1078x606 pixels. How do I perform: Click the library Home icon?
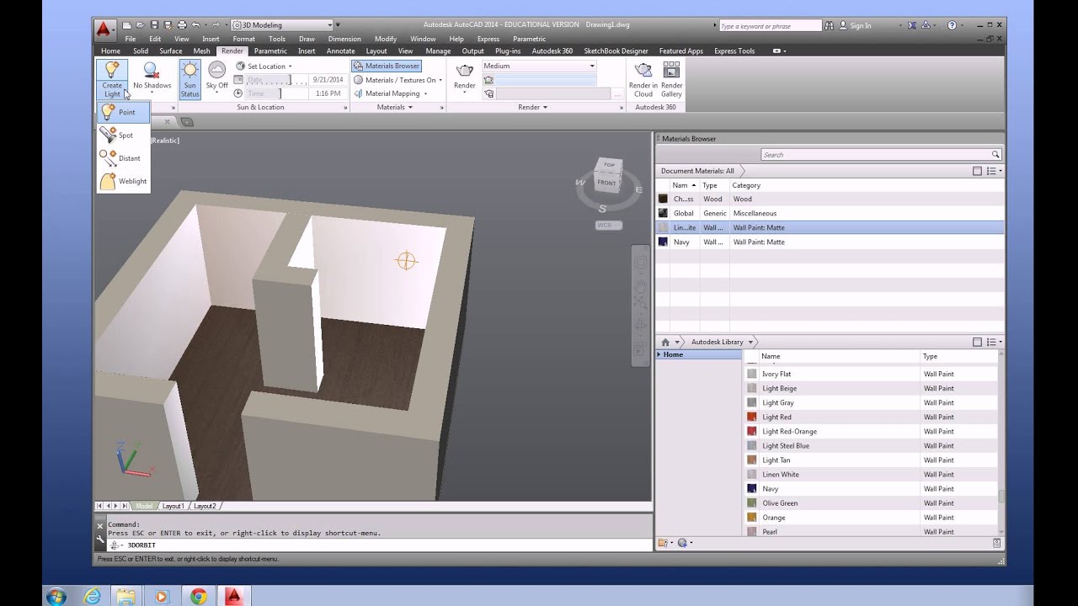tap(665, 343)
